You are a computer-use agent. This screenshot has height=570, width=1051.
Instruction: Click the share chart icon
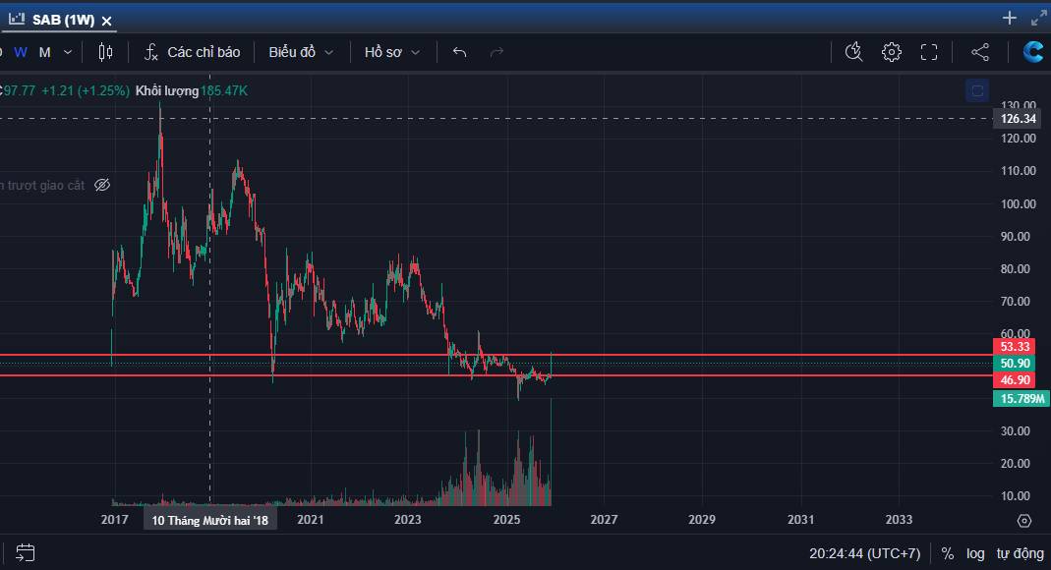pyautogui.click(x=979, y=52)
